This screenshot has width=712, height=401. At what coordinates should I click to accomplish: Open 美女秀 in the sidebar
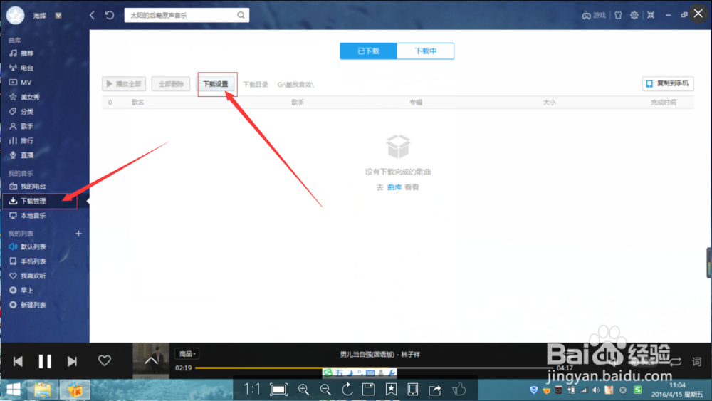point(24,97)
